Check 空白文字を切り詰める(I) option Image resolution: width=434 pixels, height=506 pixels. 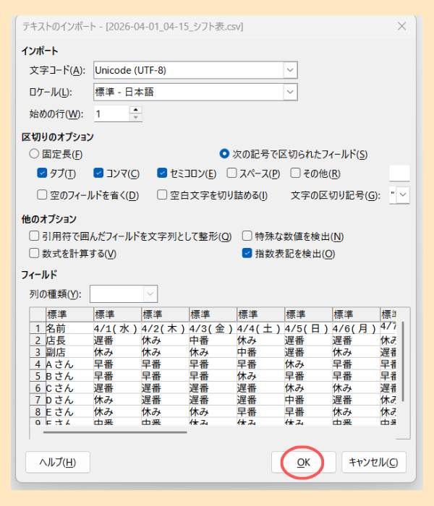[162, 194]
